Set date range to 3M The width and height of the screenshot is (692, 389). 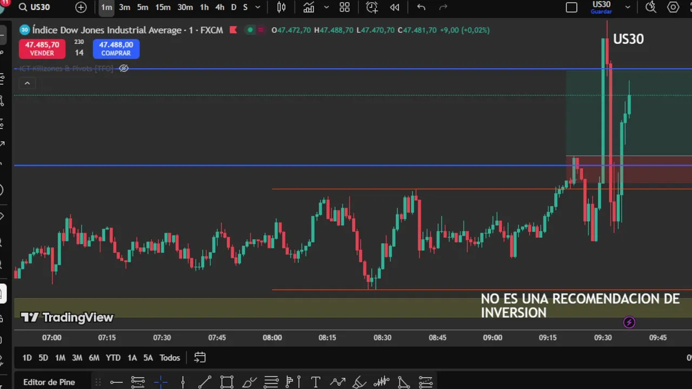point(77,358)
